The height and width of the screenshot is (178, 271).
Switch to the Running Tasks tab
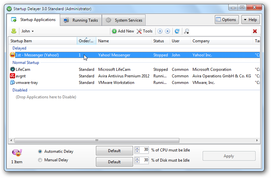[81, 20]
